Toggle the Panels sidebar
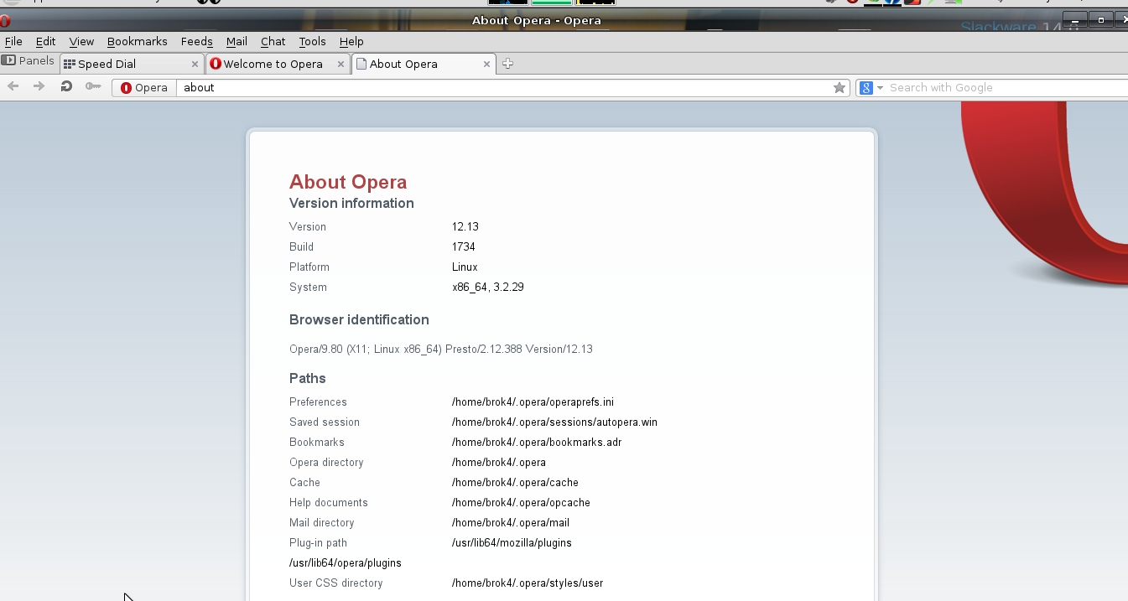Screen dimensions: 1128x601 pos(29,61)
